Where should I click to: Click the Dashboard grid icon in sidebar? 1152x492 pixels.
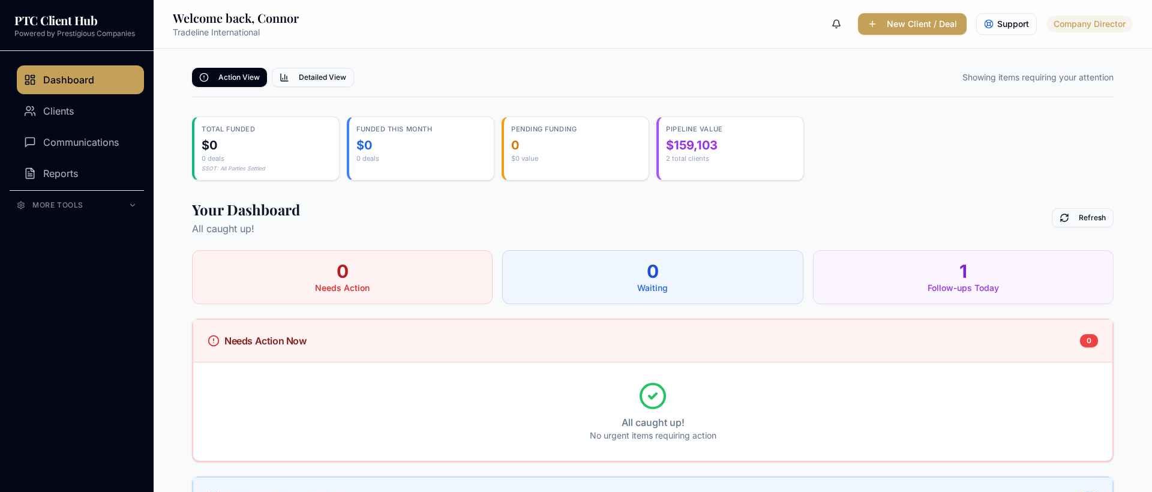click(x=30, y=80)
